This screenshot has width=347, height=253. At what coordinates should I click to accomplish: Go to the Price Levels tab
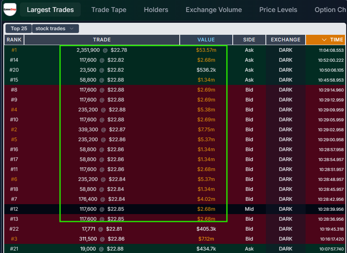click(x=278, y=10)
